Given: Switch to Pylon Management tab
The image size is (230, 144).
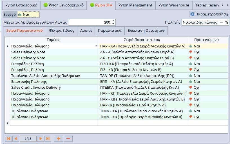Looking at the screenshot, I should tap(135, 5).
